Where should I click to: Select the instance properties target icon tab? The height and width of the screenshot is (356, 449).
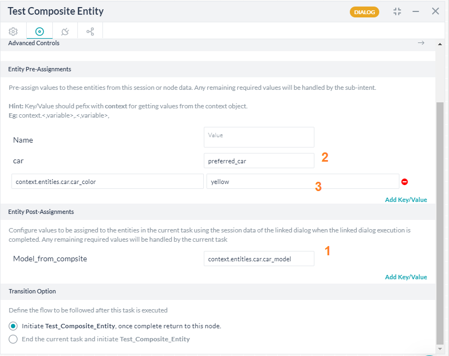(40, 32)
